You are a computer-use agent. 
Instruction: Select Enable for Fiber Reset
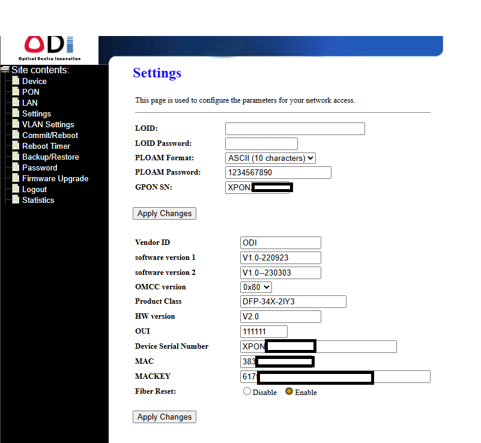289,391
